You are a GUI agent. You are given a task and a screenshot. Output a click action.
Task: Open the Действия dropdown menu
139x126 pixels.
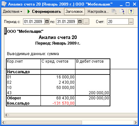click(x=13, y=11)
